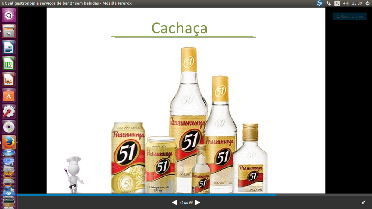Advance to the next slide
Screen dimensions: 372x209
(x=198, y=202)
